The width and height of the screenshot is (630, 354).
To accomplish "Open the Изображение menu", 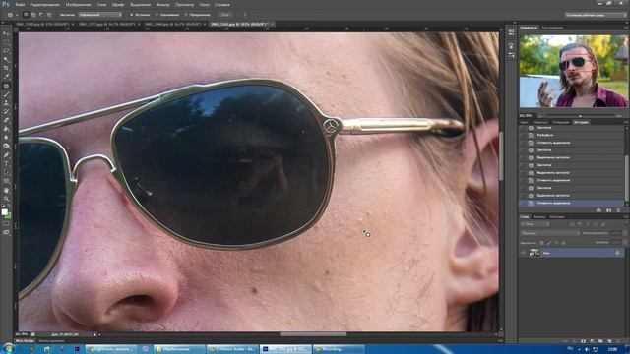I will (78, 5).
